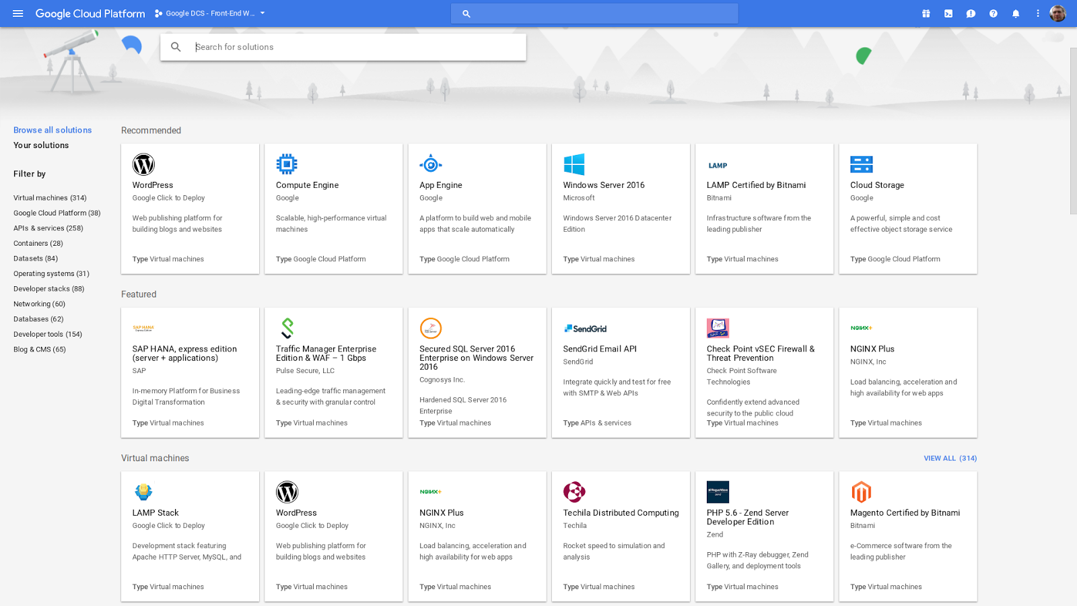Click the Check Point vSEC Firewall icon
The height and width of the screenshot is (606, 1077).
click(x=718, y=328)
